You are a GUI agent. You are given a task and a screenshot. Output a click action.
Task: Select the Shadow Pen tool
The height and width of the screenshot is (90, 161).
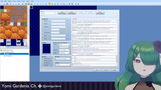coord(46,4)
